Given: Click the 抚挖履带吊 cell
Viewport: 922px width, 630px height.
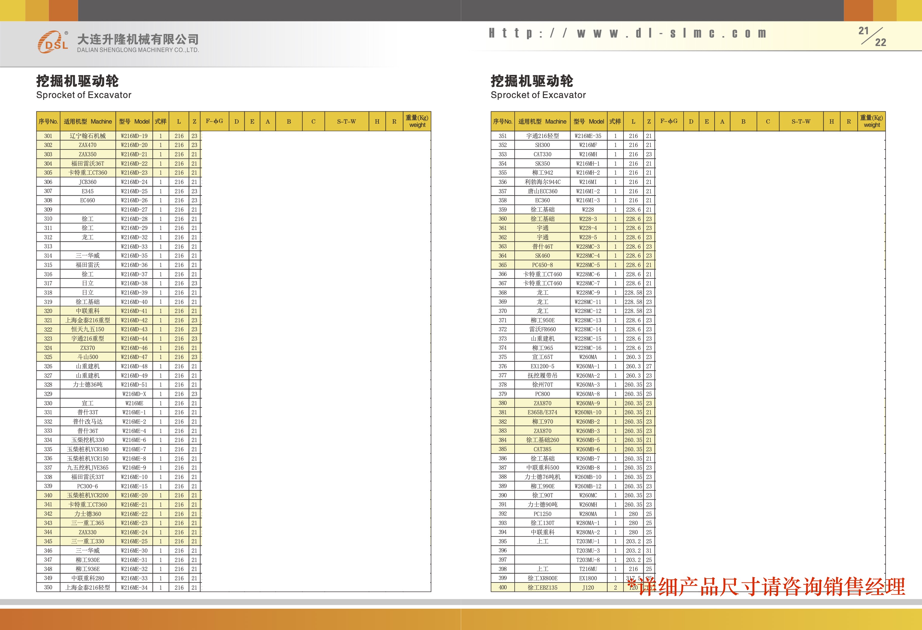Looking at the screenshot, I should point(542,376).
